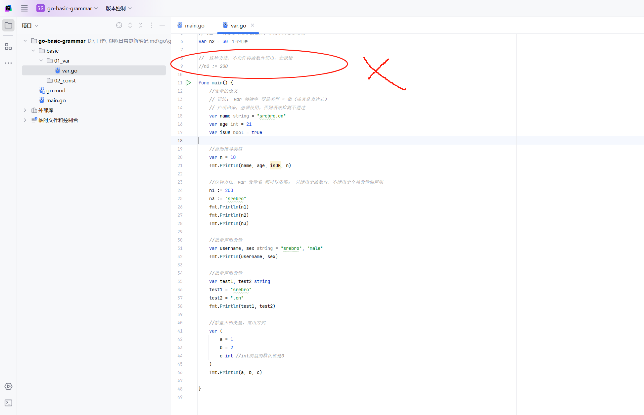
Task: Expand the 外部库 node
Action: click(x=25, y=110)
